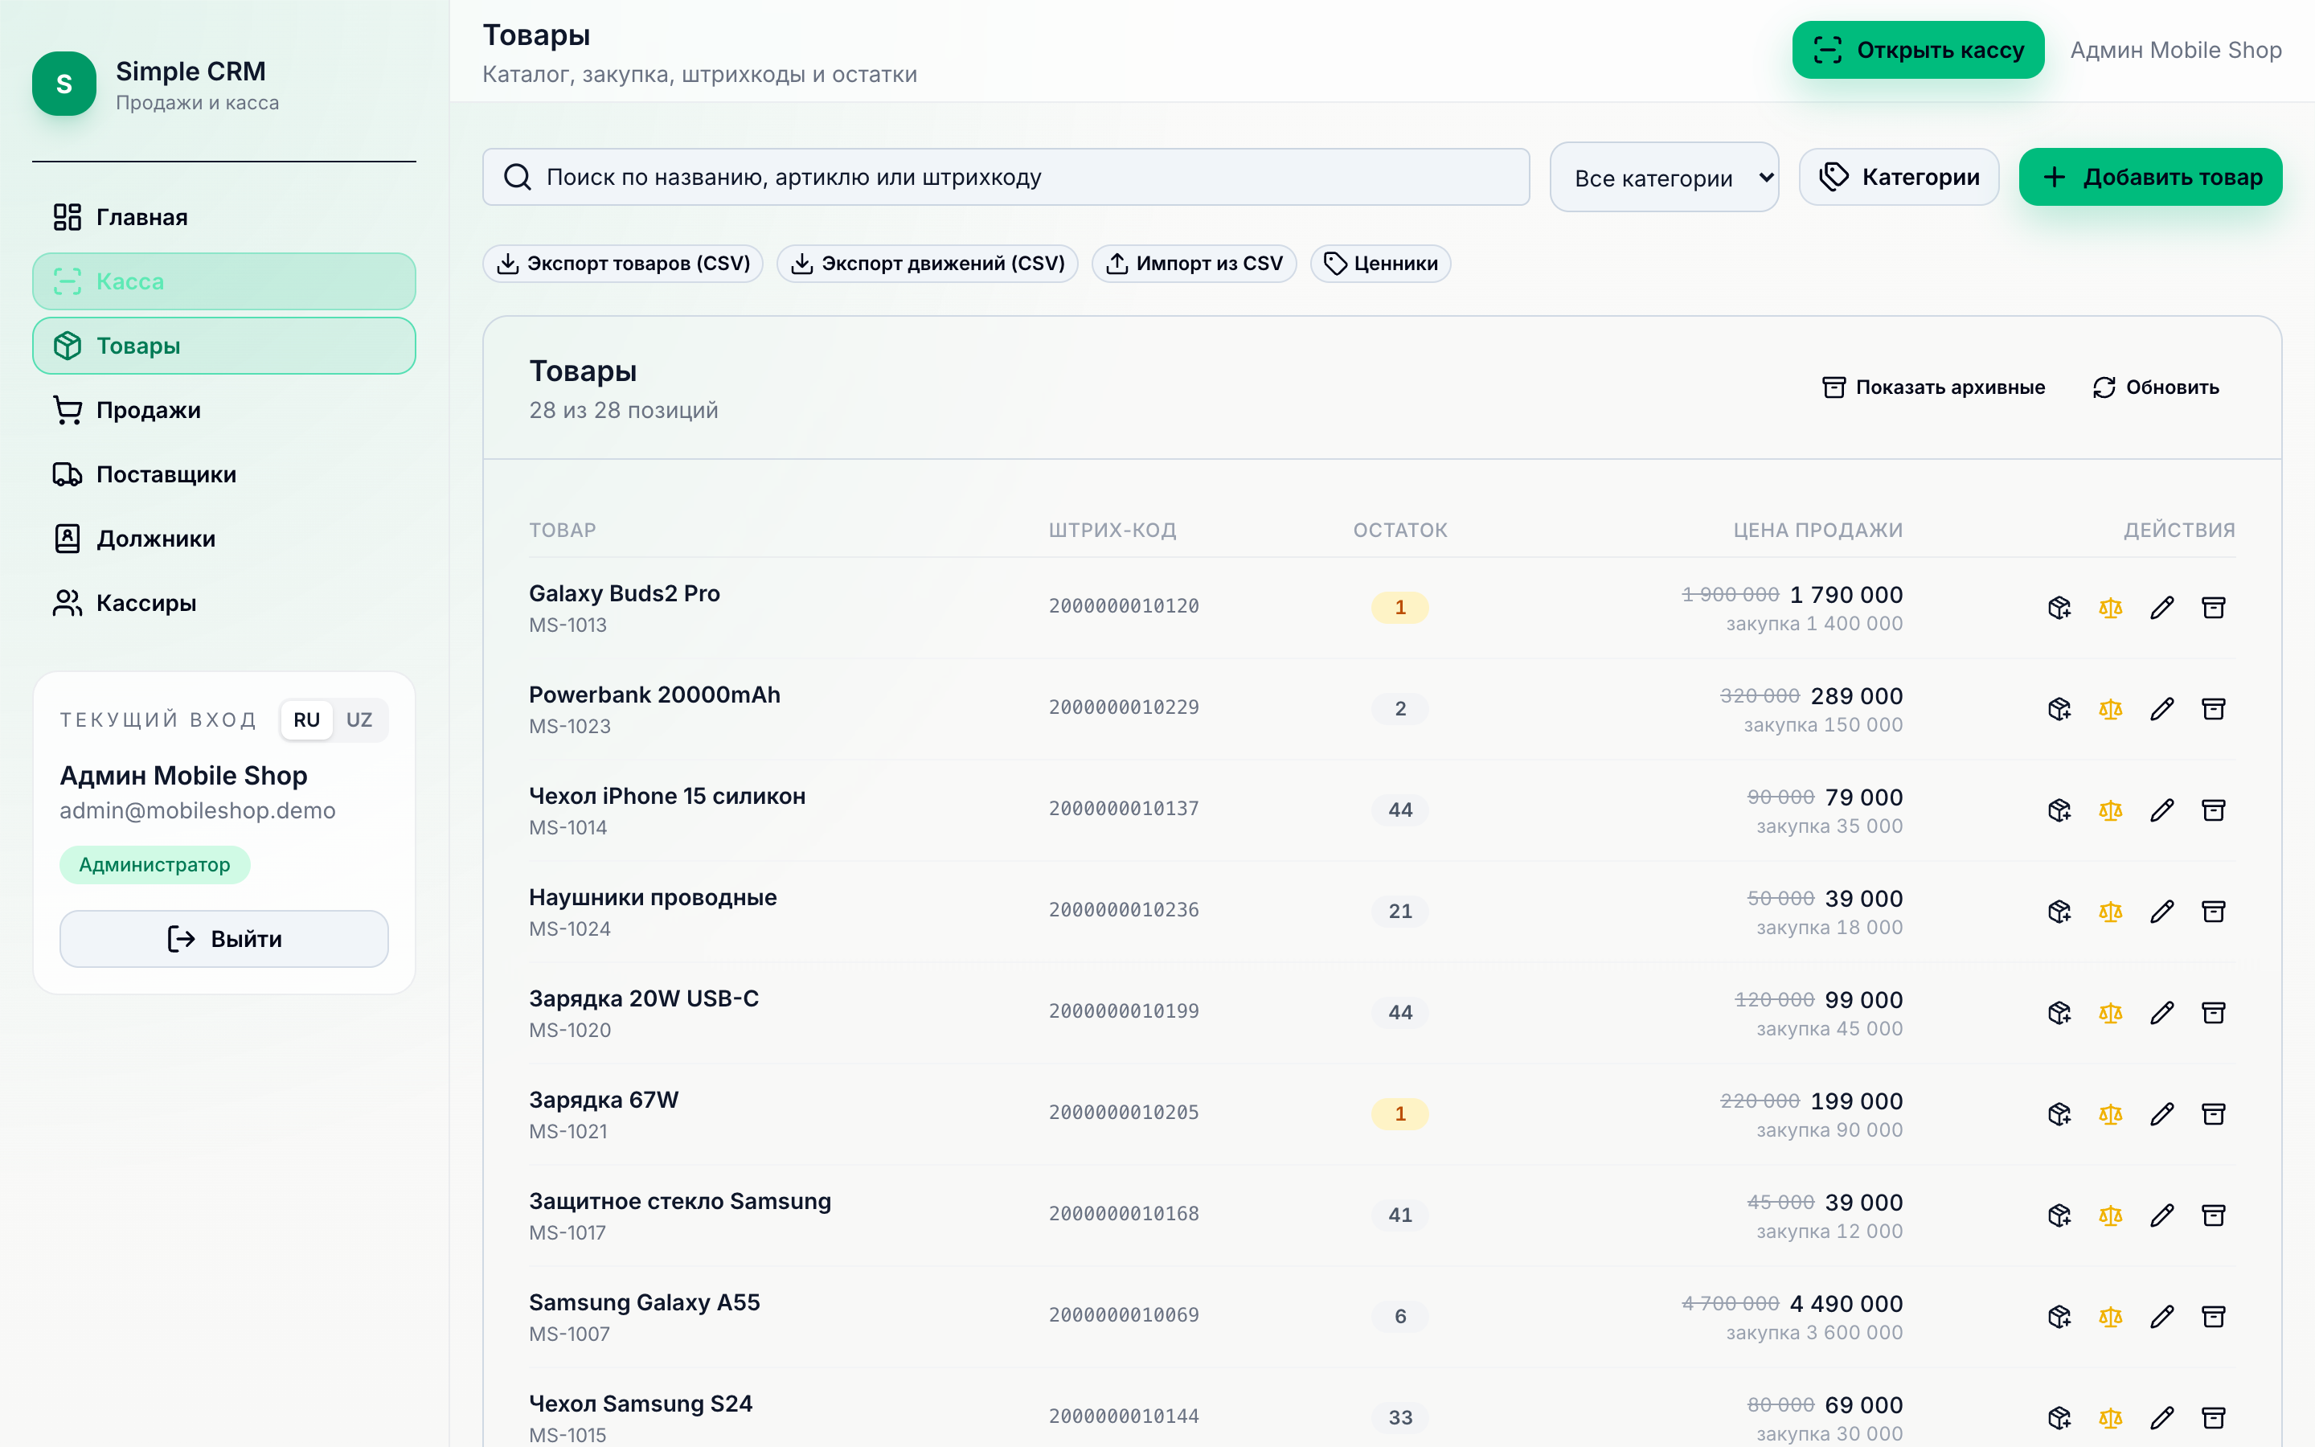The height and width of the screenshot is (1447, 2315).
Task: Click Выйти logout button
Action: 223,939
